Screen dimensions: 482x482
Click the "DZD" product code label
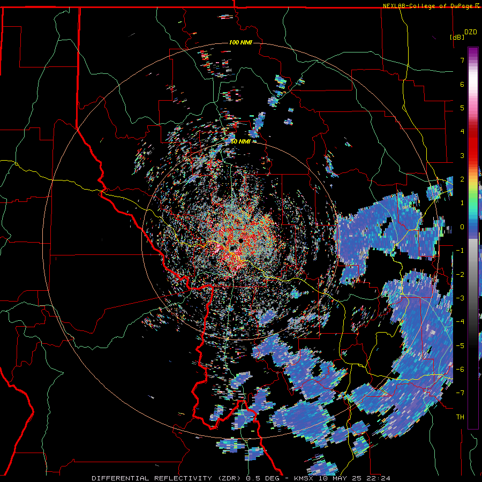[x=471, y=32]
